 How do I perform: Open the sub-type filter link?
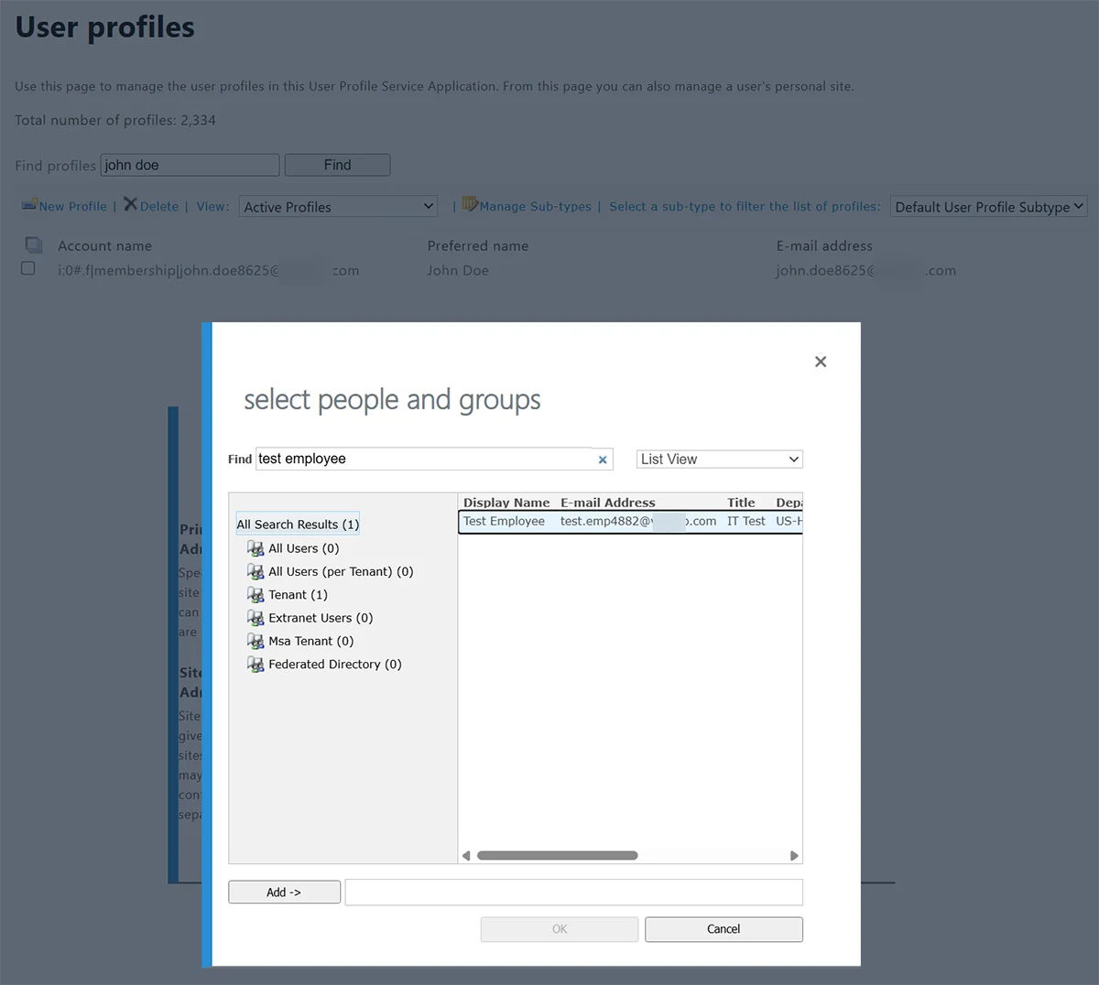point(744,206)
